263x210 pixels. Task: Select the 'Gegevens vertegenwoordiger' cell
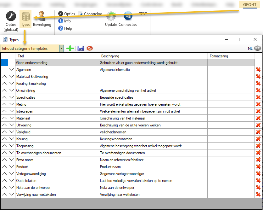pyautogui.click(x=153, y=174)
